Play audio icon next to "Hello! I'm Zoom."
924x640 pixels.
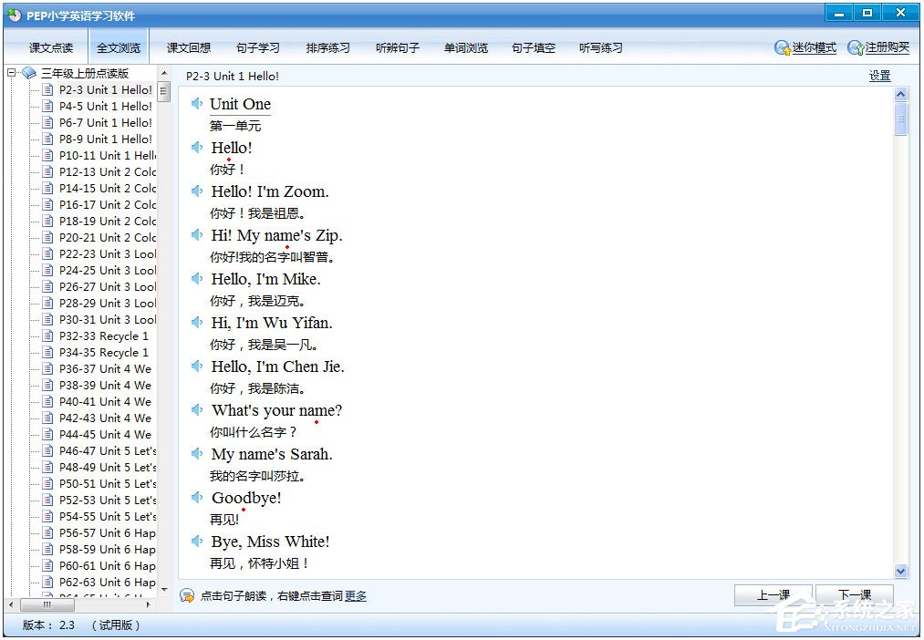point(197,191)
